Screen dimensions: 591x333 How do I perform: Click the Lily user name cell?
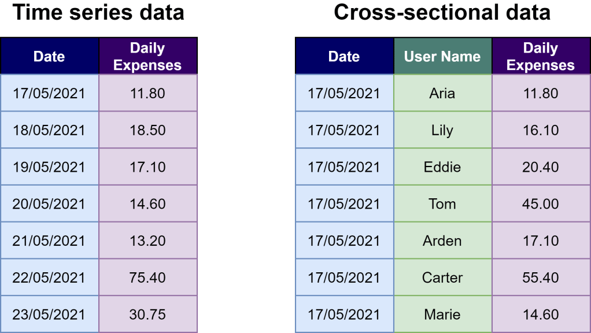[442, 130]
